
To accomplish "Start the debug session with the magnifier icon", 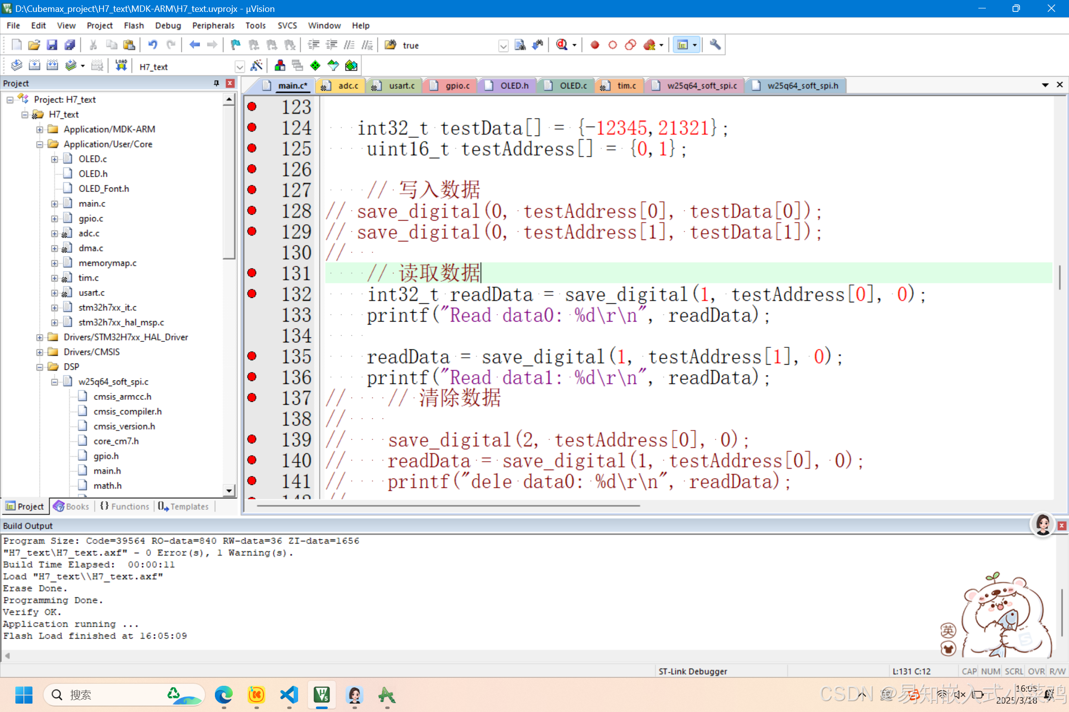I will tap(561, 45).
